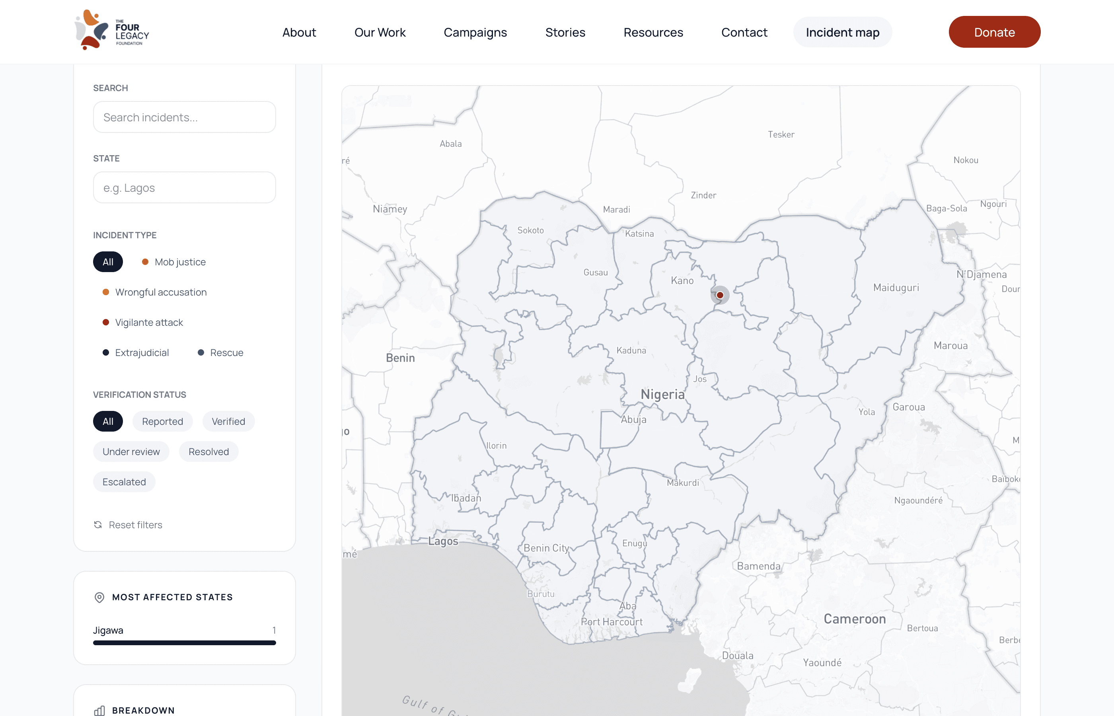This screenshot has width=1114, height=716.
Task: Select All under Incident Type
Action: tap(108, 262)
